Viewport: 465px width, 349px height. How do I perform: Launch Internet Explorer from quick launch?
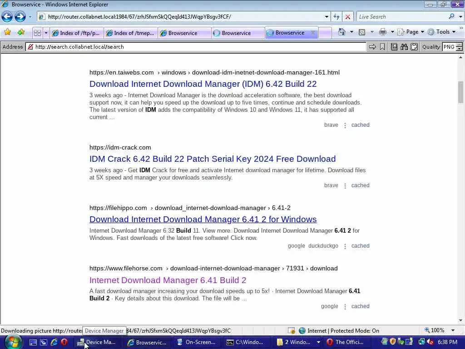click(x=54, y=342)
